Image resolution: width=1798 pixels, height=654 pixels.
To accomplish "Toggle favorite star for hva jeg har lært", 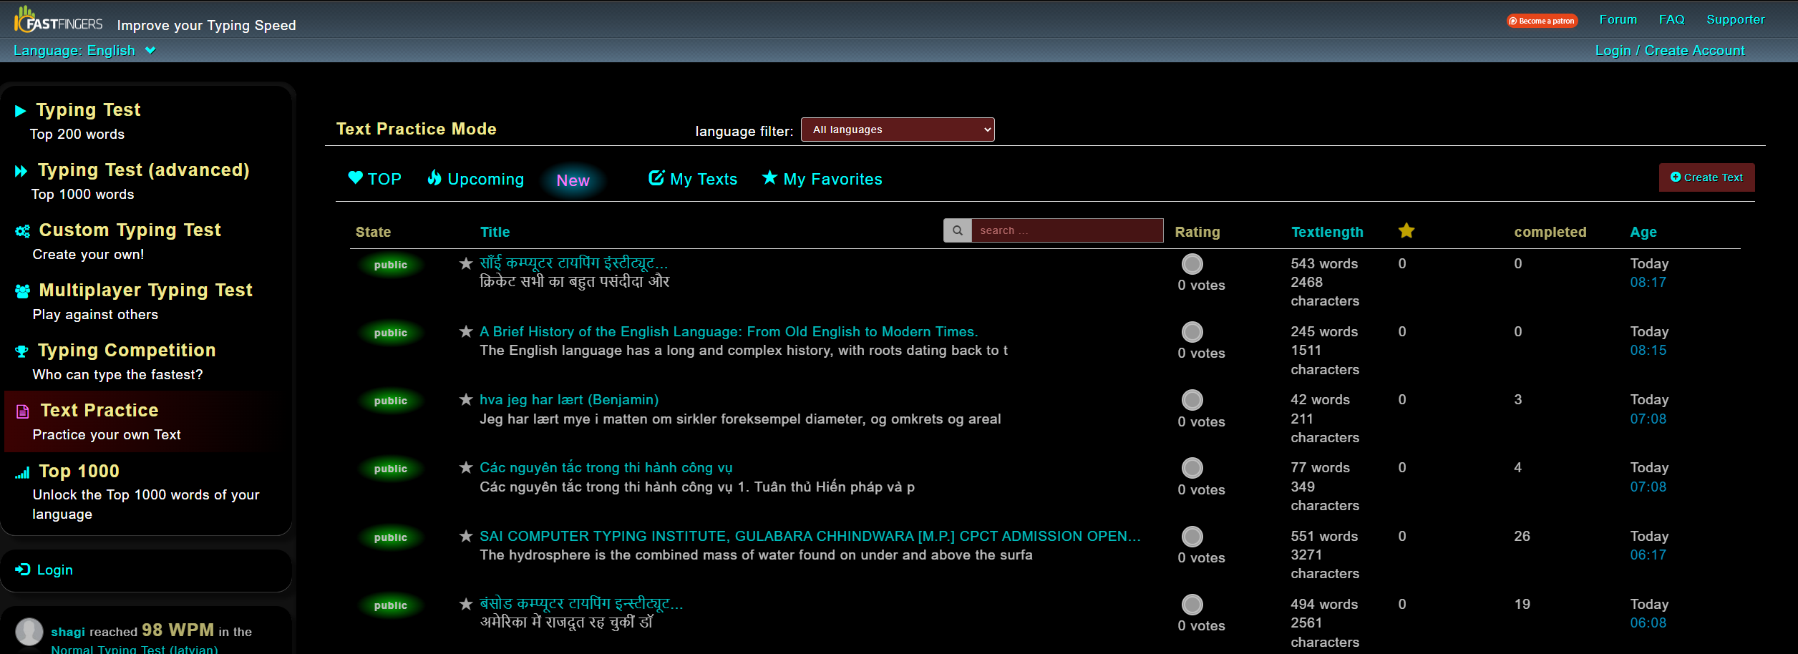I will click(x=466, y=399).
